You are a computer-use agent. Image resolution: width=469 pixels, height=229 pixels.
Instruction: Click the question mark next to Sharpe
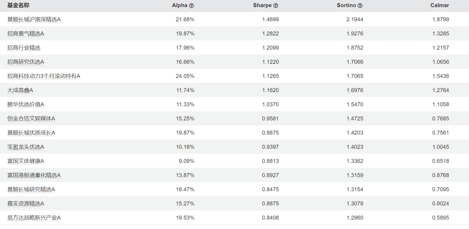pos(276,6)
